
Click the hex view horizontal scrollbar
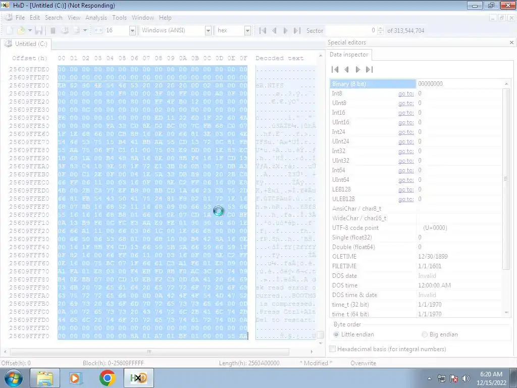149,352
